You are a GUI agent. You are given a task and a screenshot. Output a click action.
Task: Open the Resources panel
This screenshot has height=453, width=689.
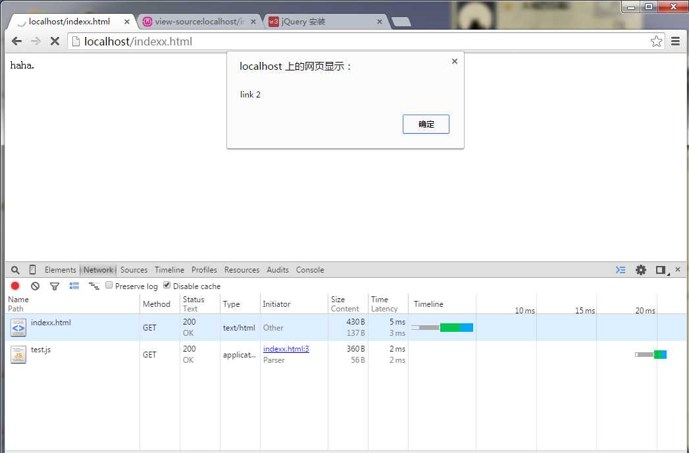pos(242,269)
